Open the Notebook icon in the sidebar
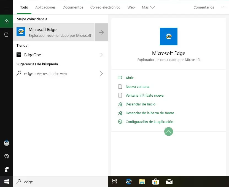The image size is (229, 187). [6, 34]
